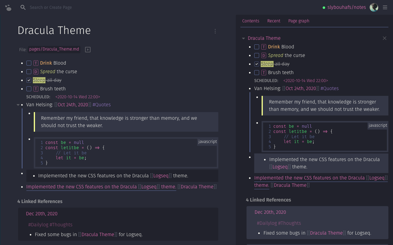Click the T marker on Brush teeth in main page
Image resolution: width=393 pixels, height=245 pixels.
click(x=36, y=89)
